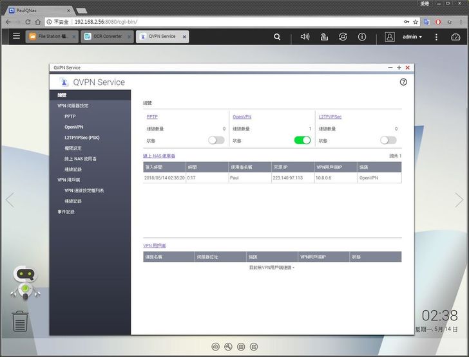Screen dimensions: 469x357
Task: Click the information circle icon in top bar
Action: point(362,37)
